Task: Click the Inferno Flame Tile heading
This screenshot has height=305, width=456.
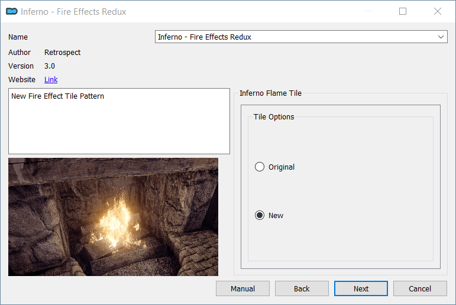Action: coord(270,93)
